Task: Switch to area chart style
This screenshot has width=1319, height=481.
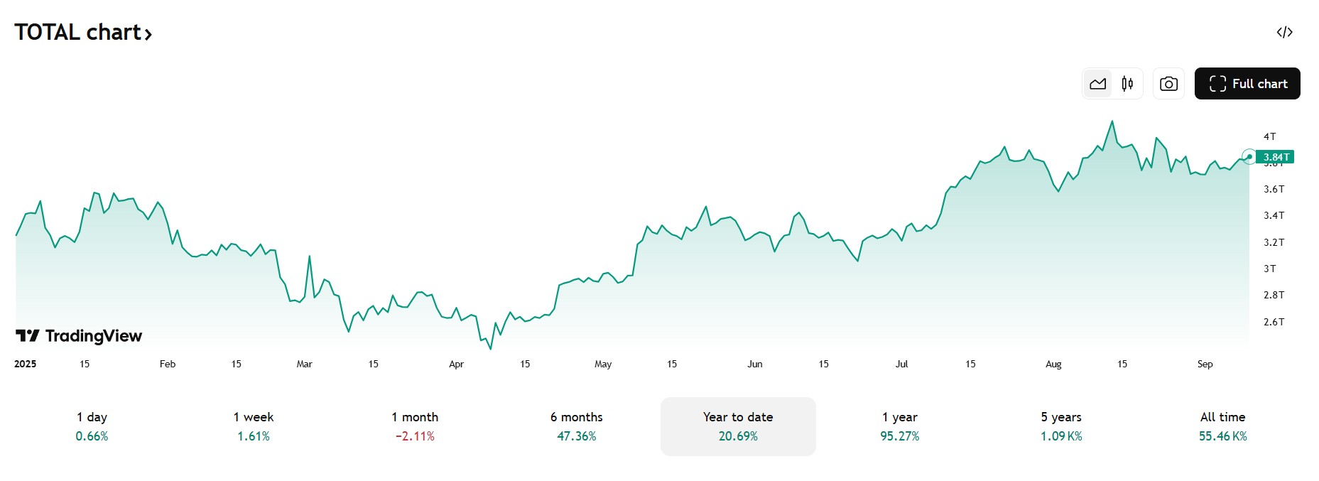Action: pyautogui.click(x=1097, y=84)
